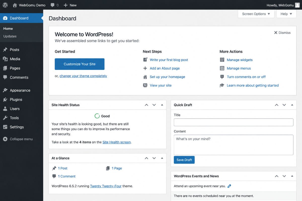Viewport: 302px width, 201px height.
Task: Click the graduation cap learn more icon
Action: point(222,85)
